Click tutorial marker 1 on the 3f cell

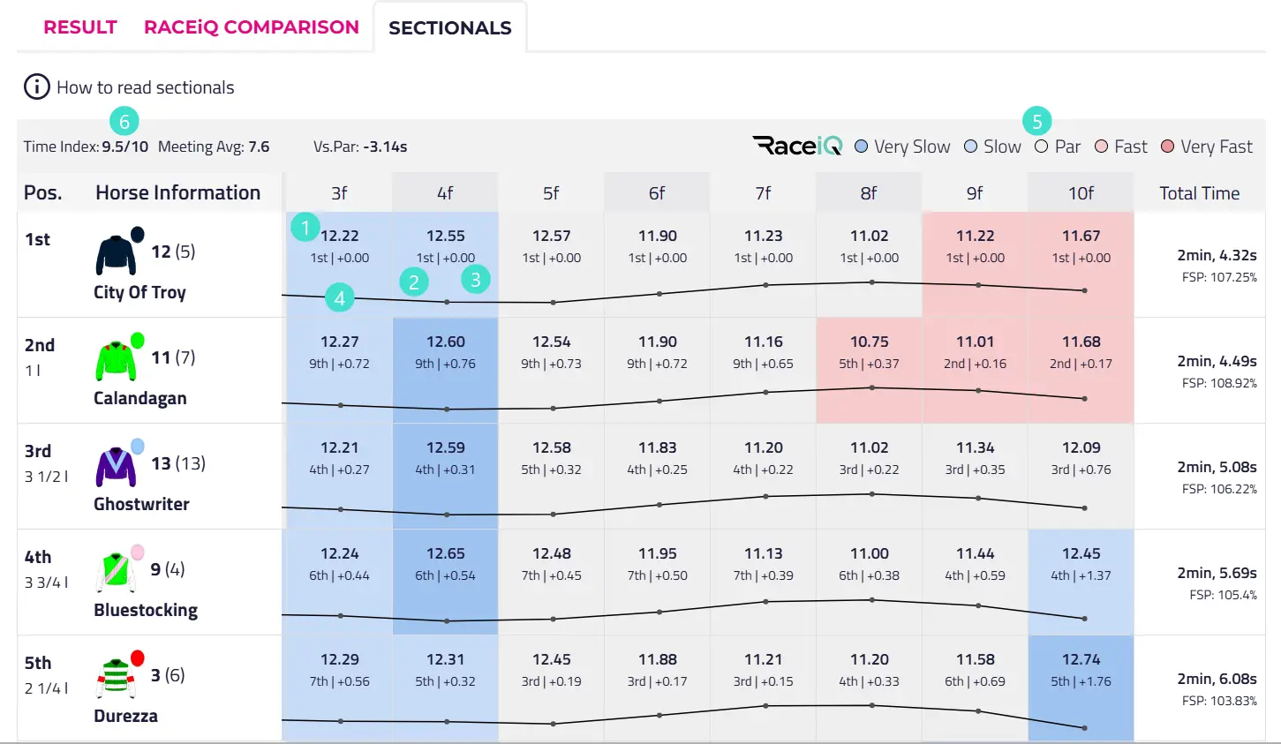[x=305, y=227]
